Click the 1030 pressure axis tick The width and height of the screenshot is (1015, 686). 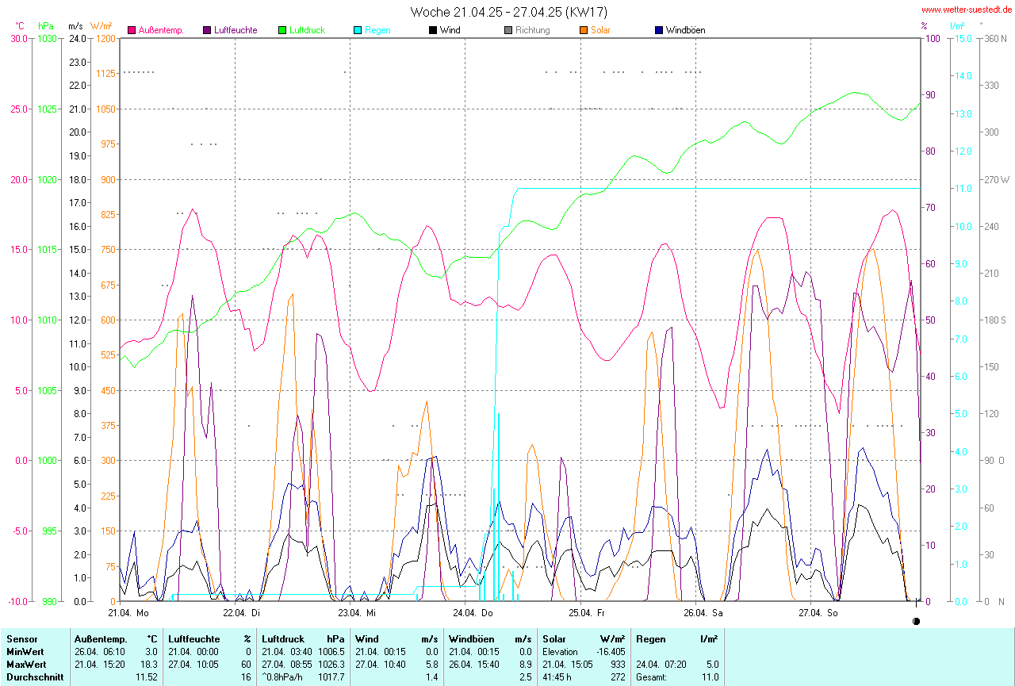(47, 39)
